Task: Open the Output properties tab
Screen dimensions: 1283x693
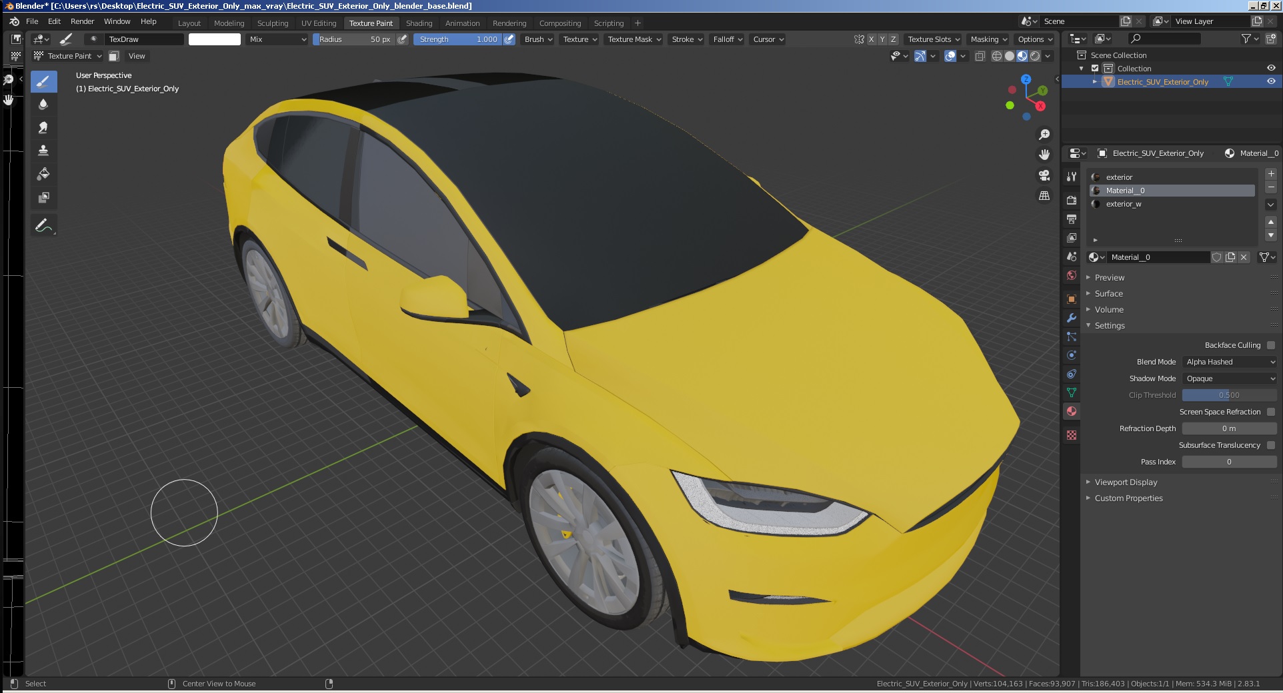Action: click(1072, 219)
